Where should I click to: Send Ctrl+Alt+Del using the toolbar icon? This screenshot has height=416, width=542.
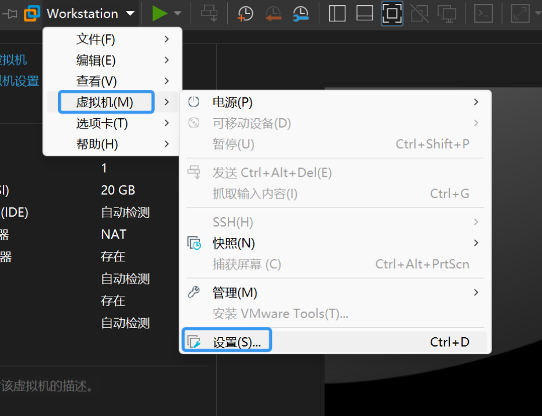pyautogui.click(x=209, y=13)
